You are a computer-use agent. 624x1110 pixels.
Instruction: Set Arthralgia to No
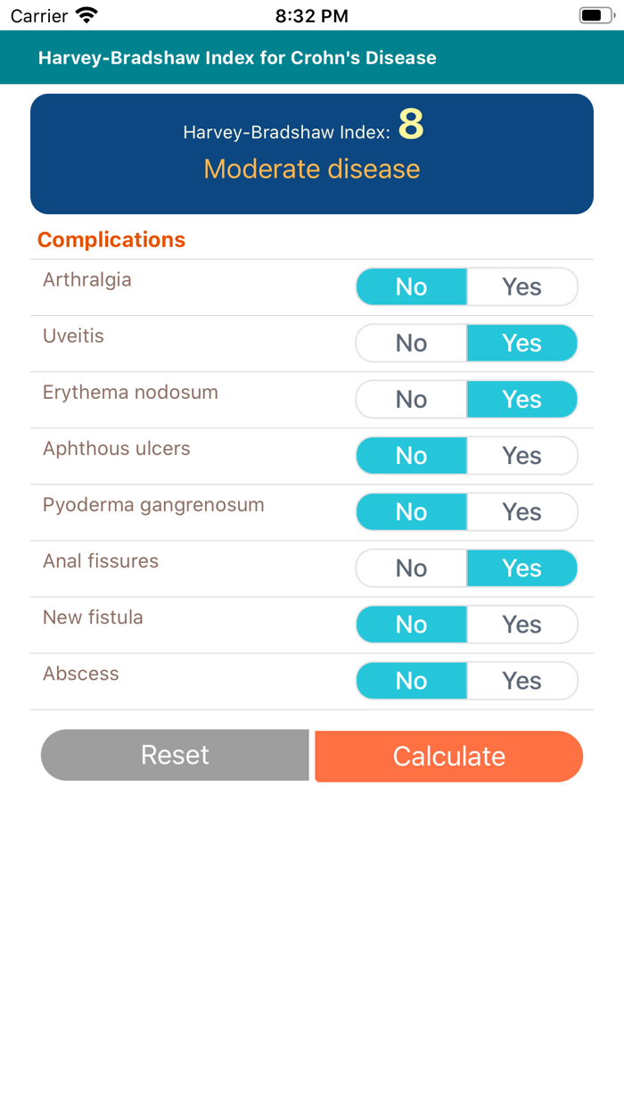pyautogui.click(x=411, y=286)
